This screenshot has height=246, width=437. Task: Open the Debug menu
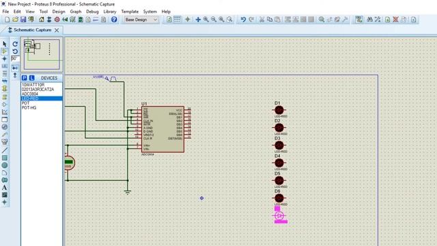pyautogui.click(x=92, y=12)
